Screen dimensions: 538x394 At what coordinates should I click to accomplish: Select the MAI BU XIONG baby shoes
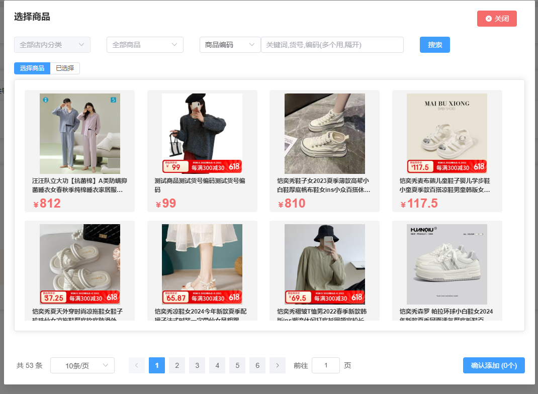click(447, 134)
